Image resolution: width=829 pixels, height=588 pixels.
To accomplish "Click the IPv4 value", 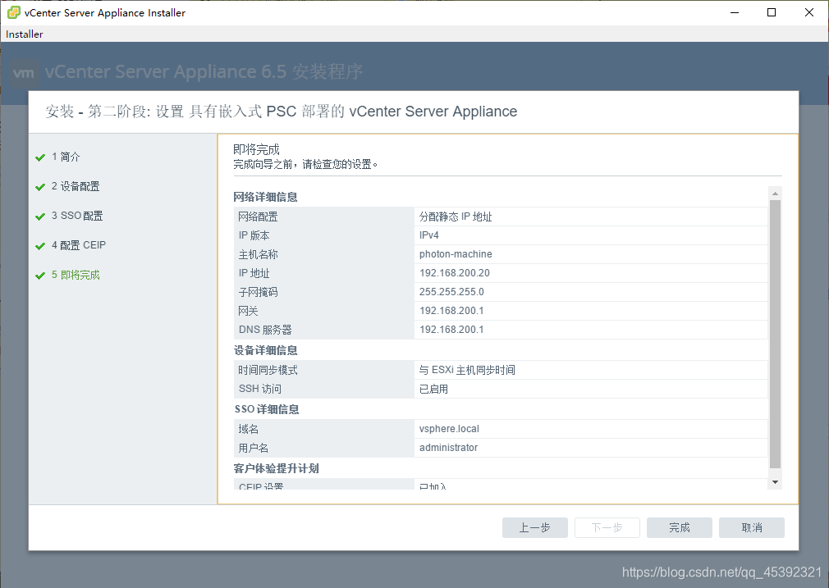I will (428, 235).
